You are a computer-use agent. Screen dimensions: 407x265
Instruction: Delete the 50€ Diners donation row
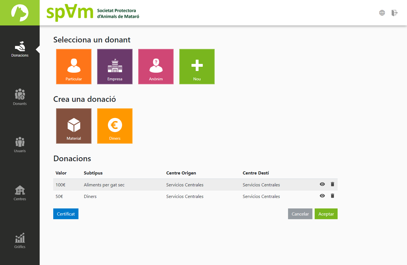333,196
